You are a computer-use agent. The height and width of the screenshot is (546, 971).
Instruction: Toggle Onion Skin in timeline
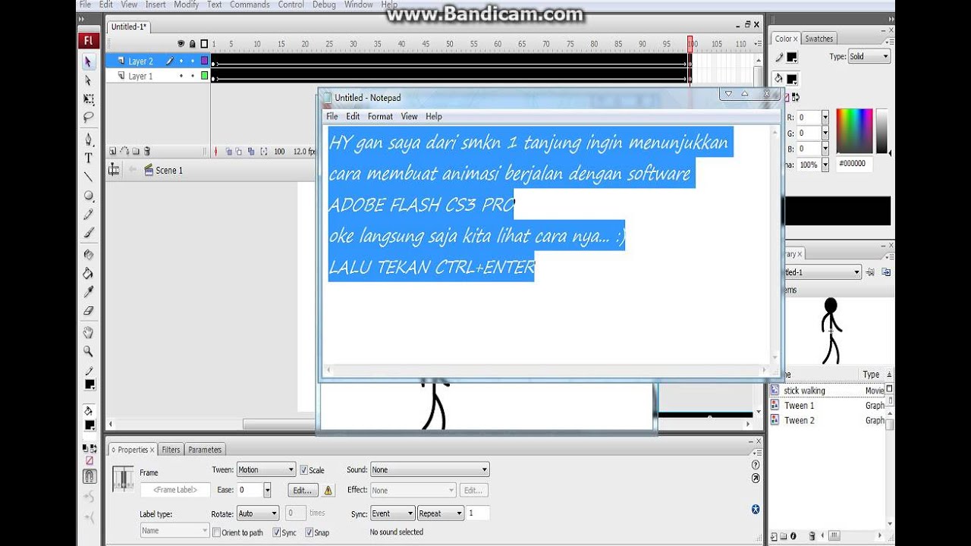coord(228,152)
